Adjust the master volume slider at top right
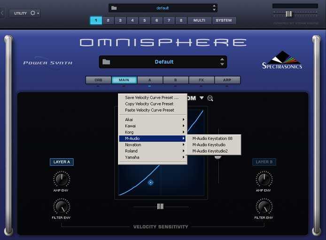326x240 pixels. (x=289, y=14)
